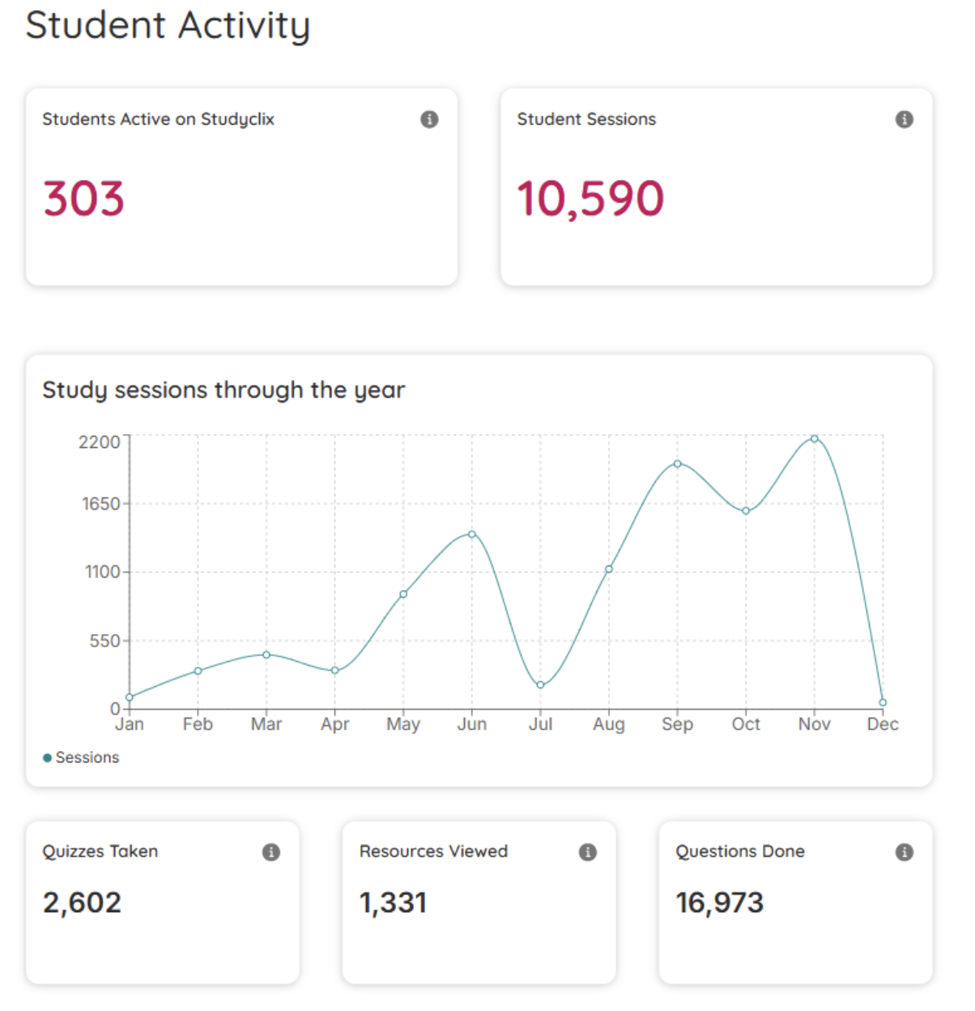Screen dimensions: 975x1011
Task: Click the Student Sessions card label
Action: 586,119
